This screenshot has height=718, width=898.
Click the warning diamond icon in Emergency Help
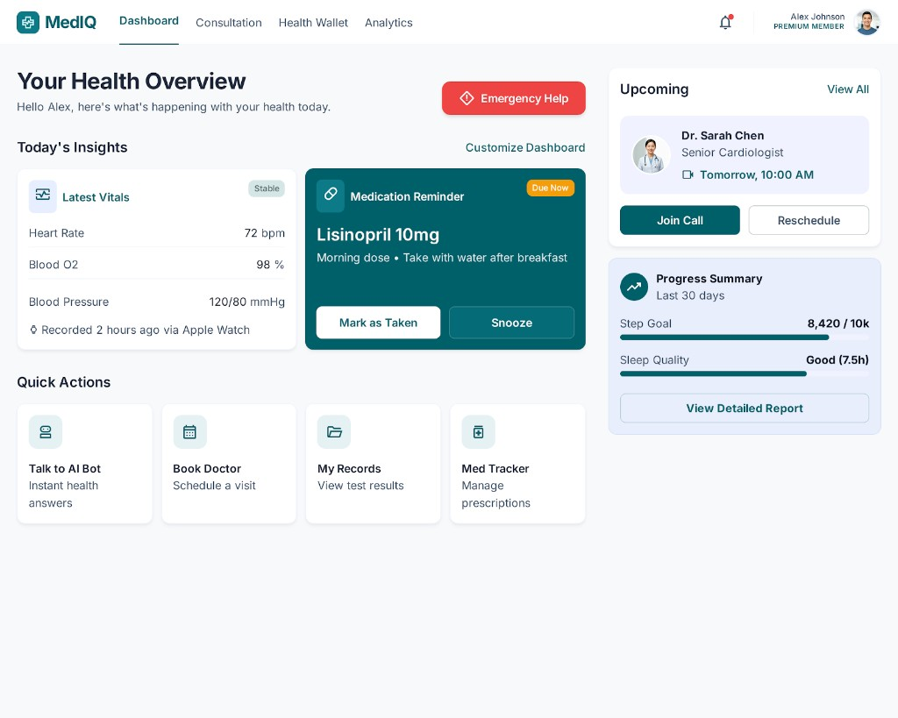point(467,98)
